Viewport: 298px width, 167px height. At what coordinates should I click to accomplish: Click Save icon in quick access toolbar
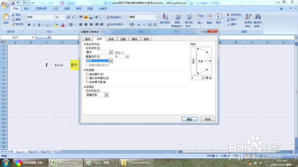pos(13,3)
